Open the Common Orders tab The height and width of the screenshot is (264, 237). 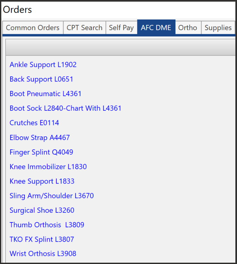pos(33,28)
